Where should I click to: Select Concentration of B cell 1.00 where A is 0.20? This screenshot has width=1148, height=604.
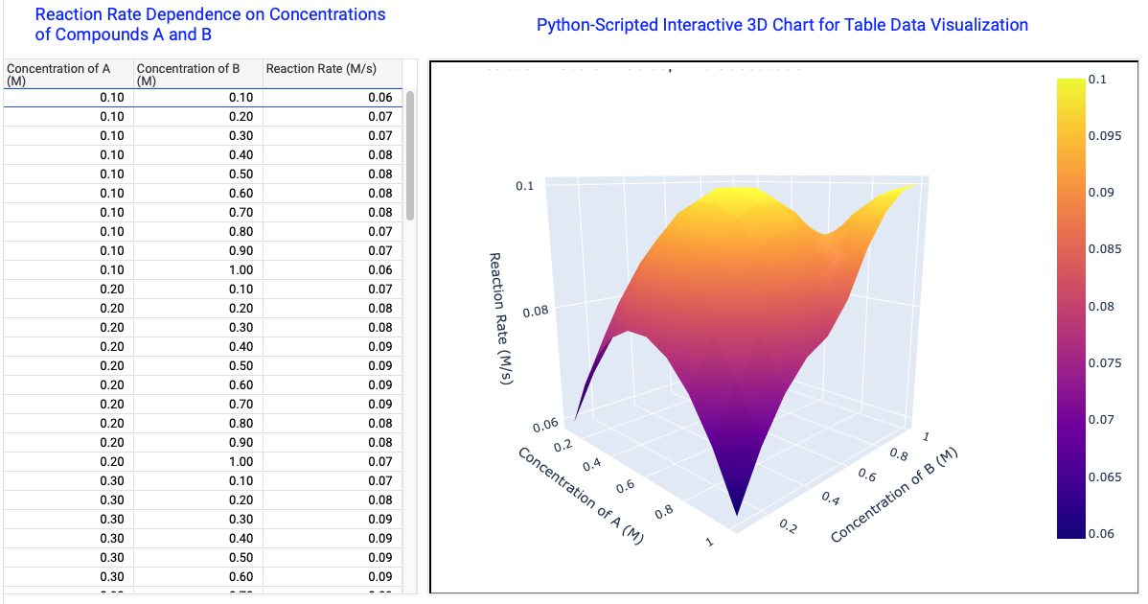[241, 462]
